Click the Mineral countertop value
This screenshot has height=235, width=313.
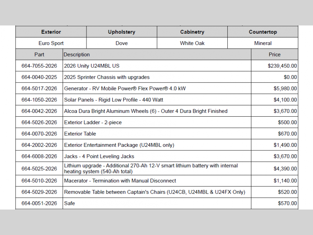click(x=263, y=43)
